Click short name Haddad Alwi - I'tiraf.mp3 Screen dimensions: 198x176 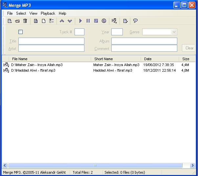[113, 70]
